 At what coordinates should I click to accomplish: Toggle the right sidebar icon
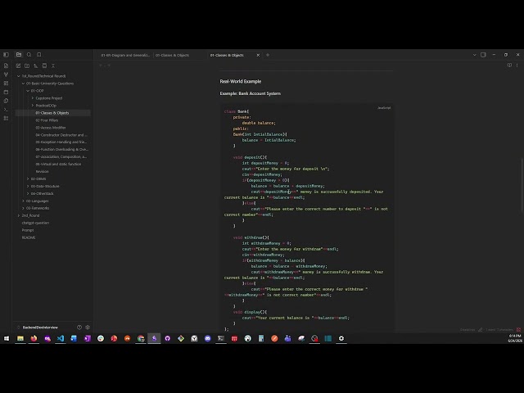pyautogui.click(x=483, y=55)
